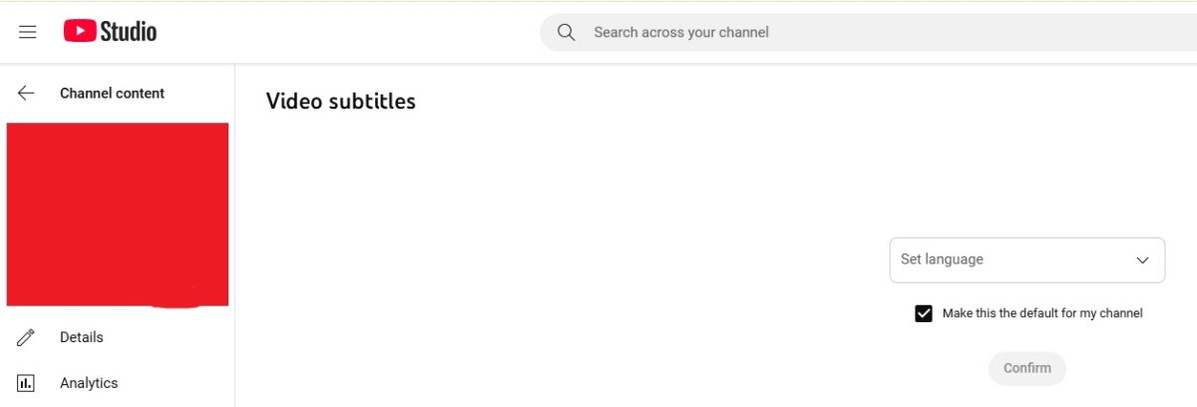This screenshot has width=1197, height=407.
Task: Click the 'Make this the default for my channel' label
Action: [x=1042, y=313]
